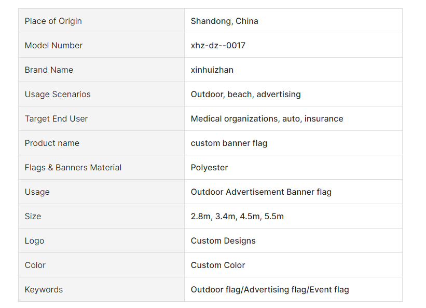The height and width of the screenshot is (308, 426).
Task: Select the Usage Scenarios label
Action: coord(58,95)
